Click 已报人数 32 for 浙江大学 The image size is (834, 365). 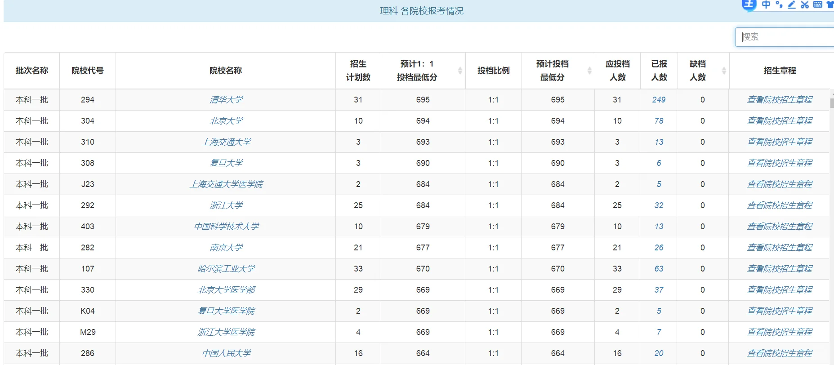(659, 205)
